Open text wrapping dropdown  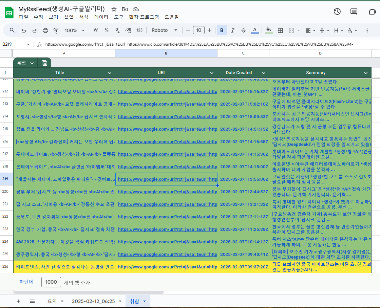coord(338,30)
